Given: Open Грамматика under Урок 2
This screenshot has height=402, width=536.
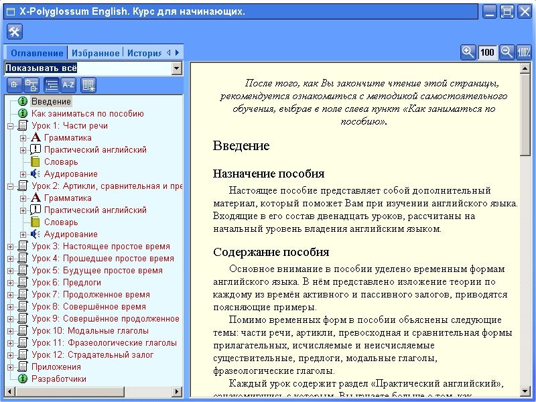Looking at the screenshot, I should [x=68, y=198].
